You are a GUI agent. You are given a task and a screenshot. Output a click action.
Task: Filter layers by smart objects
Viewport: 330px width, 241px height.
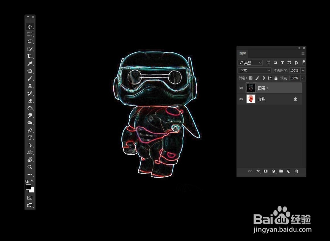(296, 63)
